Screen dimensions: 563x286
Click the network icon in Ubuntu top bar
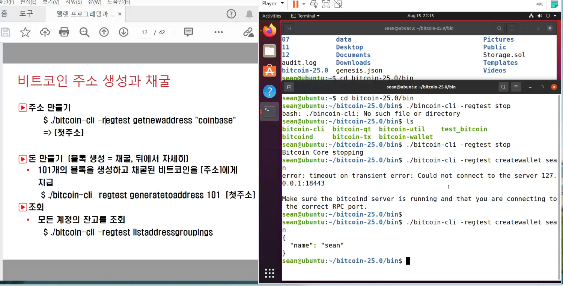531,16
